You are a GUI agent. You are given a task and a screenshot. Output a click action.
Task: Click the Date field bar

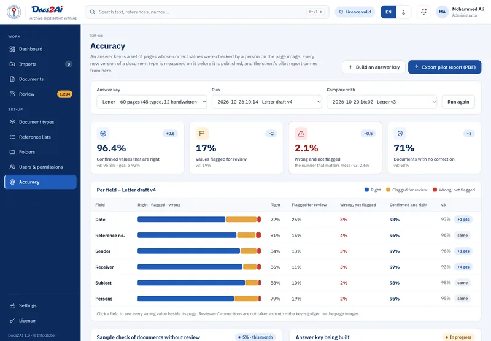point(199,220)
